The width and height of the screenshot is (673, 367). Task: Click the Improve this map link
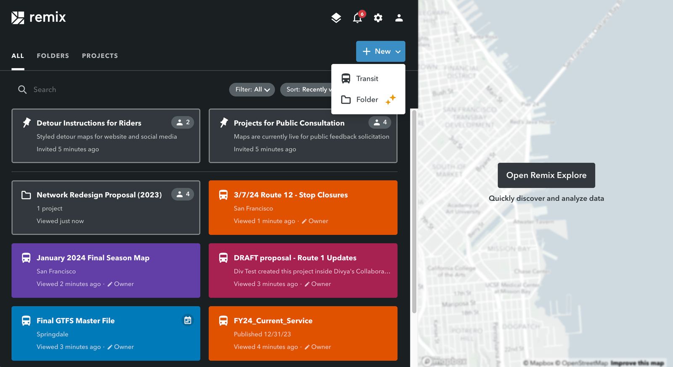coord(637,363)
